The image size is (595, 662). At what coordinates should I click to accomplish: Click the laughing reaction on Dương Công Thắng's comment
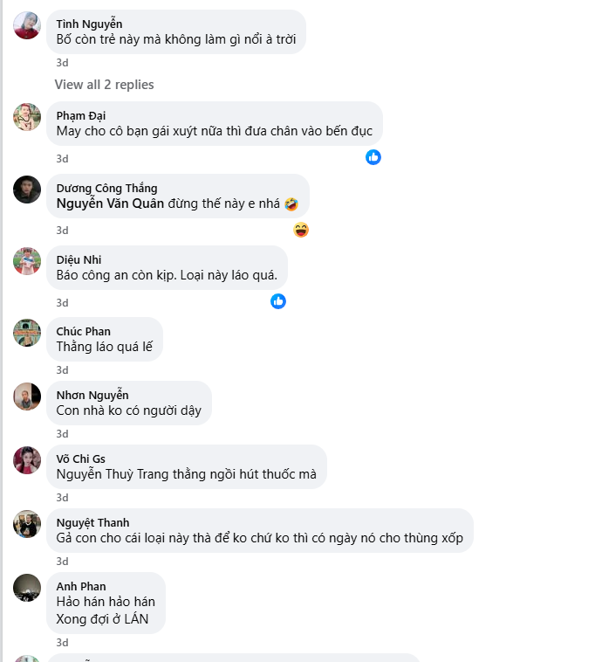point(301,230)
